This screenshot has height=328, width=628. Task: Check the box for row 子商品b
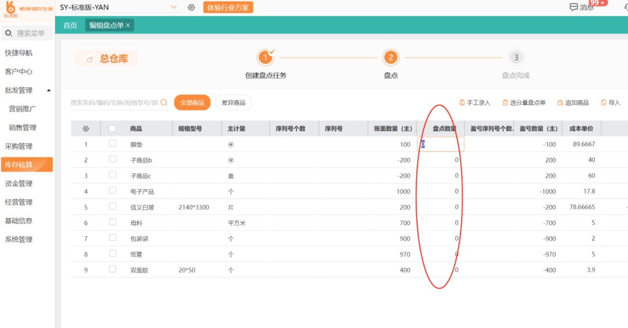click(x=113, y=159)
